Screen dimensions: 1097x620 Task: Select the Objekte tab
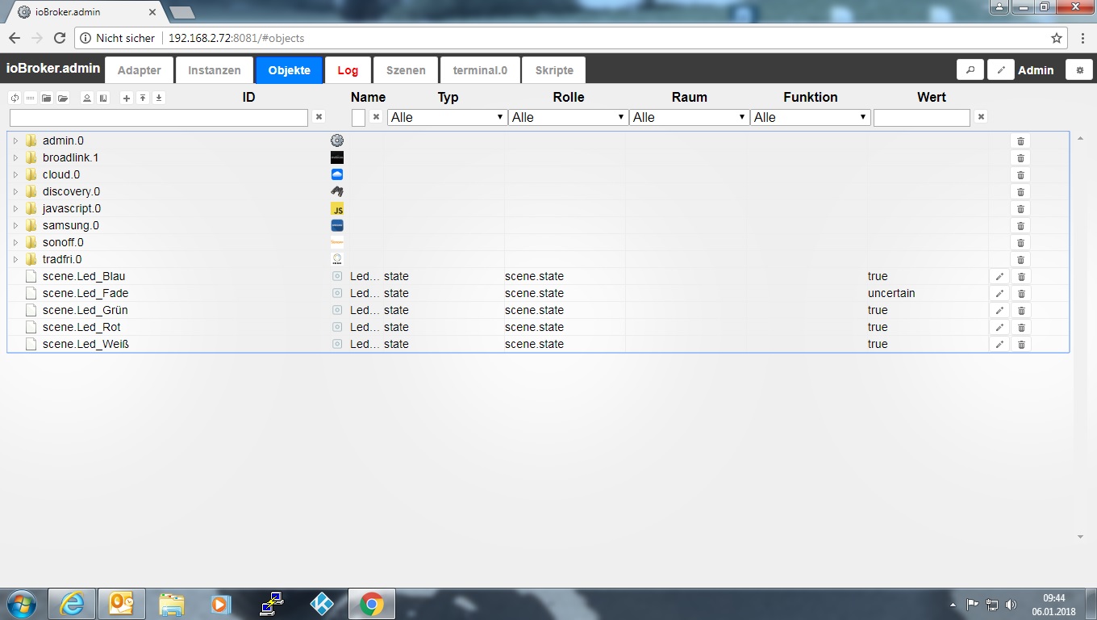click(x=290, y=70)
